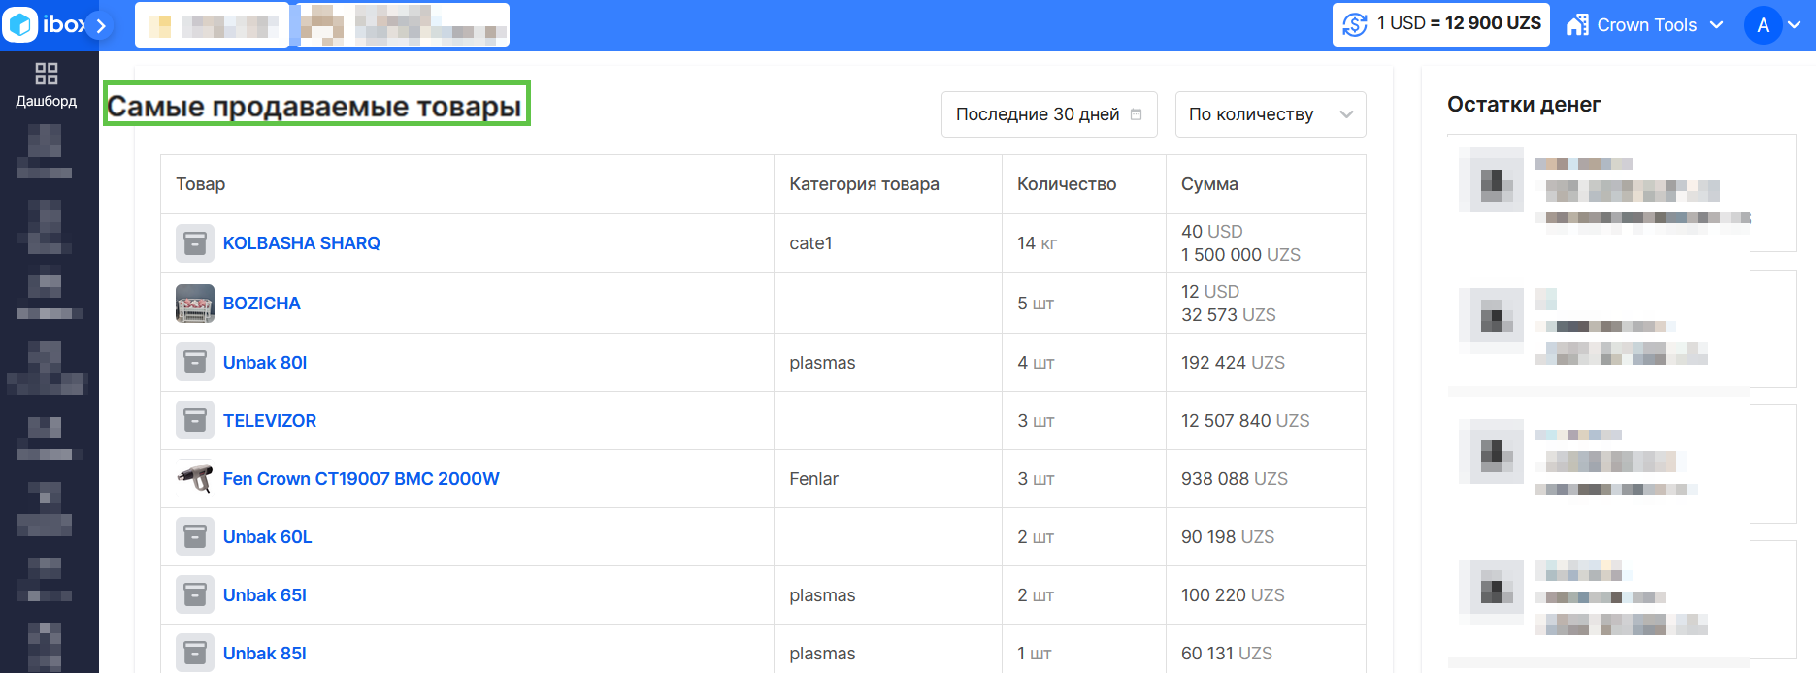Open the KOLBASHA SHARQ product page
1816x673 pixels.
pyautogui.click(x=301, y=242)
